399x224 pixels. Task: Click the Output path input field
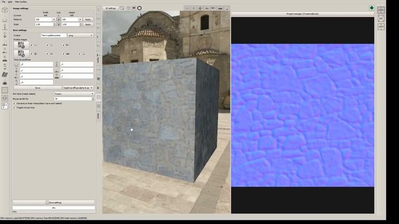click(x=54, y=35)
